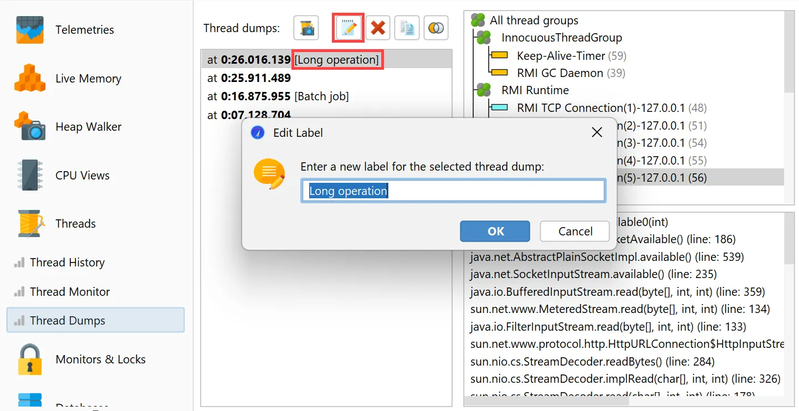
Task: Click RMI GC Daemon yellow status icon
Action: coord(500,73)
